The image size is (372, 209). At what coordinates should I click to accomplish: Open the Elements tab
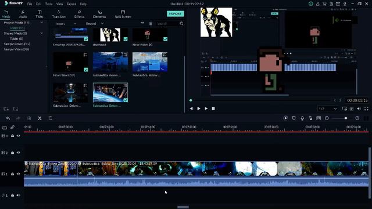point(99,14)
